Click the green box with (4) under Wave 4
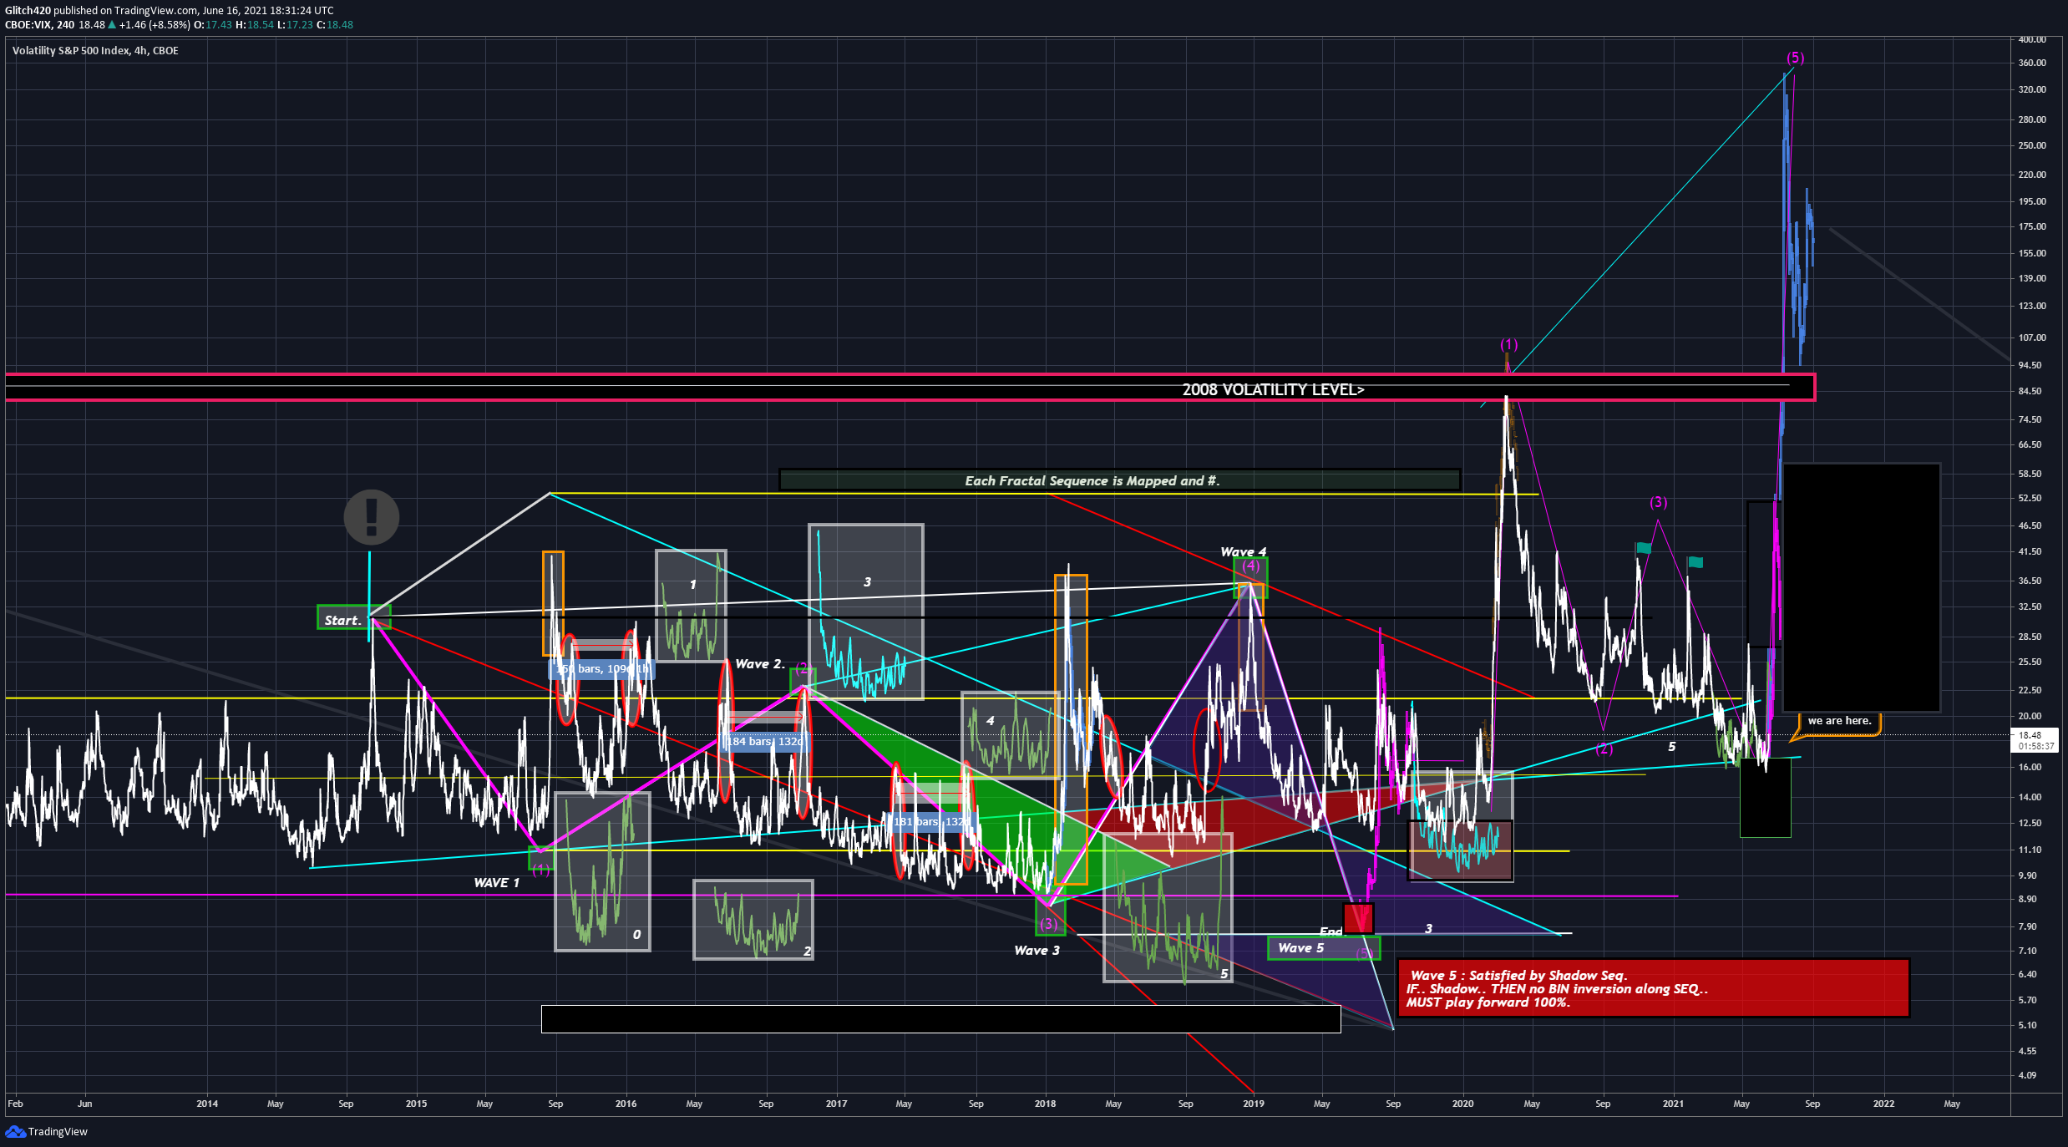The image size is (2068, 1147). tap(1250, 578)
